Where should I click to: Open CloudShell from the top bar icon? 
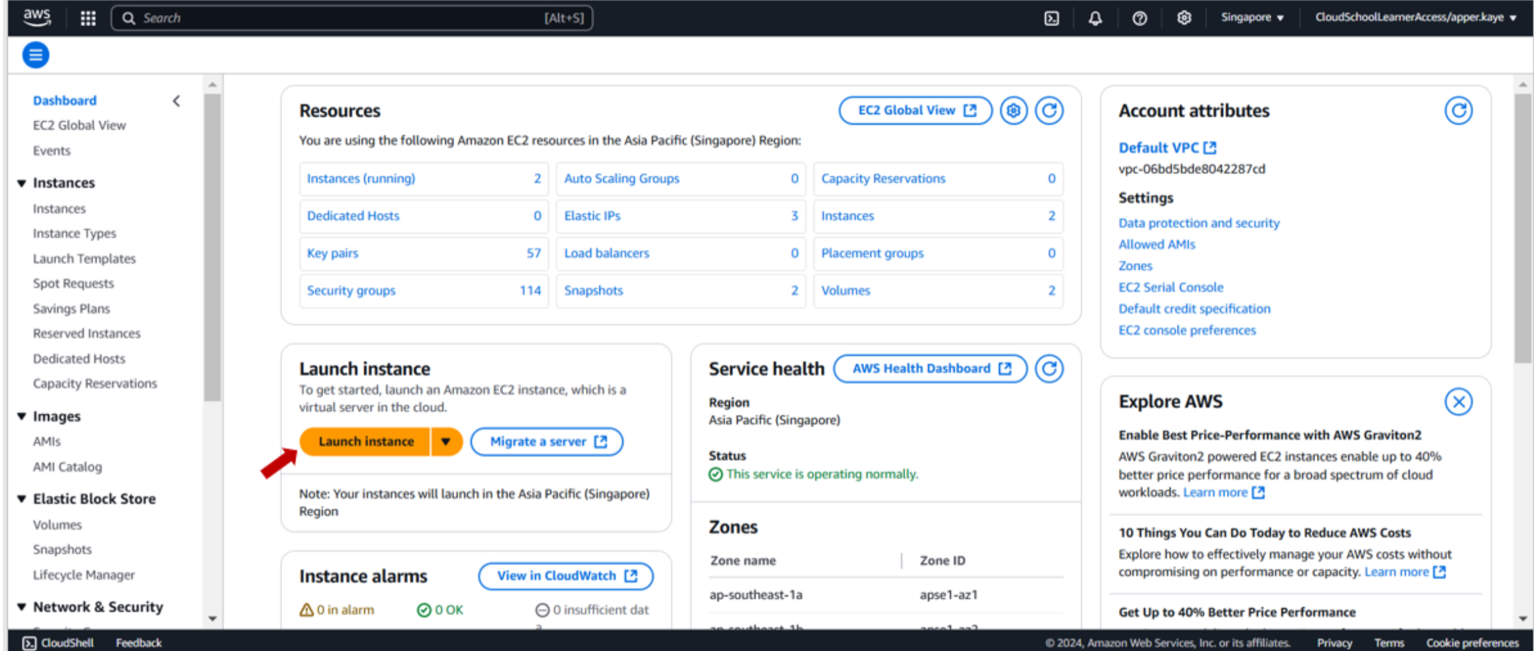pos(1052,18)
